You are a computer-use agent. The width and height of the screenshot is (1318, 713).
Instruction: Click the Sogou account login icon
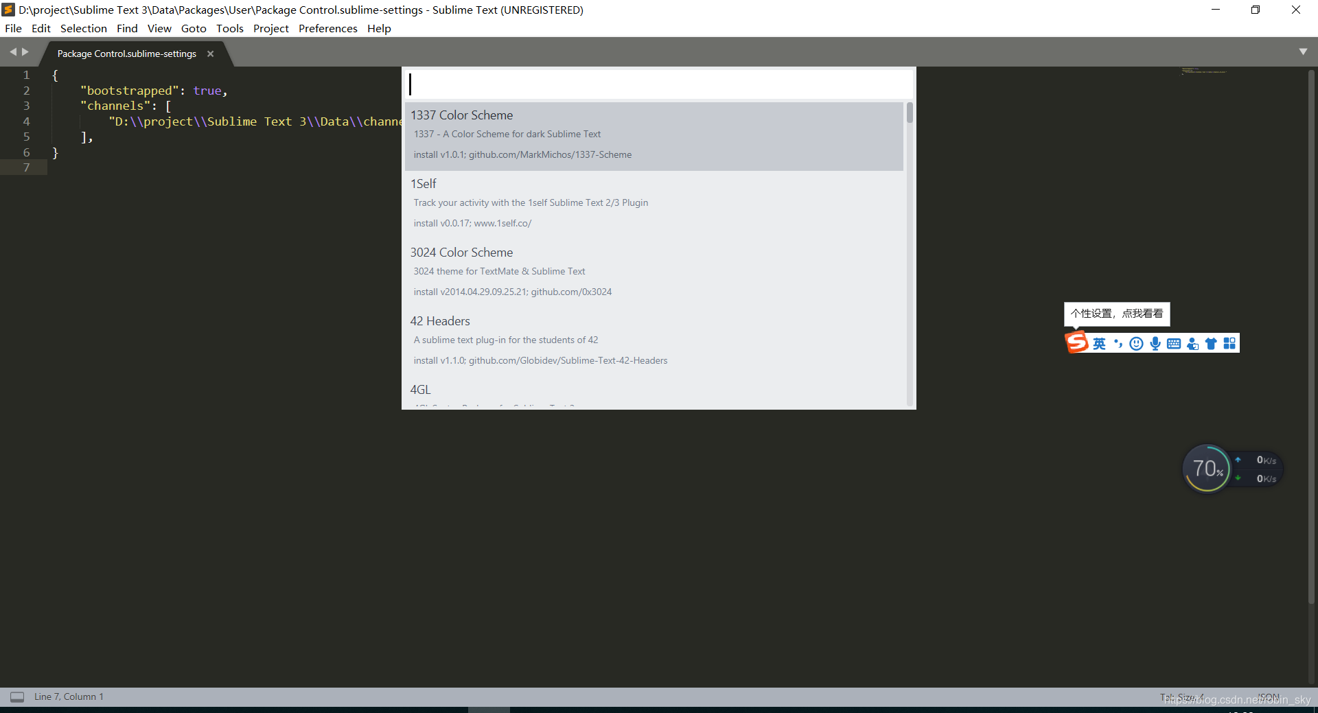pyautogui.click(x=1192, y=343)
